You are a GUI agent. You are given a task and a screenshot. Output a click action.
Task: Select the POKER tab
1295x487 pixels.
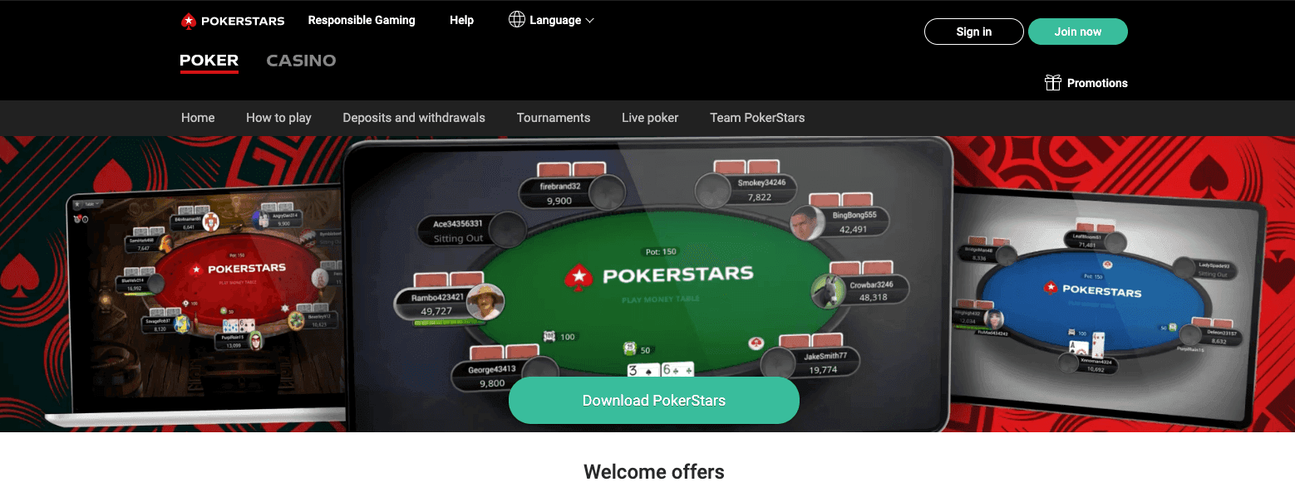tap(209, 61)
